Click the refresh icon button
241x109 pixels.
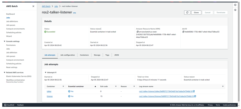click(x=187, y=13)
